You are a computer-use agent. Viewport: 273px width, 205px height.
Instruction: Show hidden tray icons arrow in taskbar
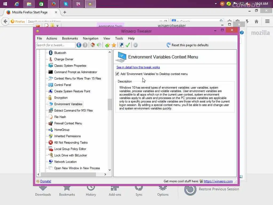[216, 4]
